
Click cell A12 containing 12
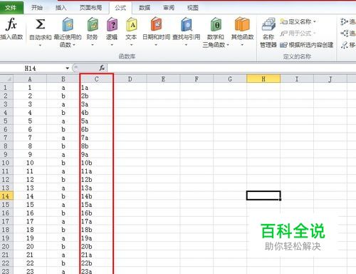pos(30,180)
